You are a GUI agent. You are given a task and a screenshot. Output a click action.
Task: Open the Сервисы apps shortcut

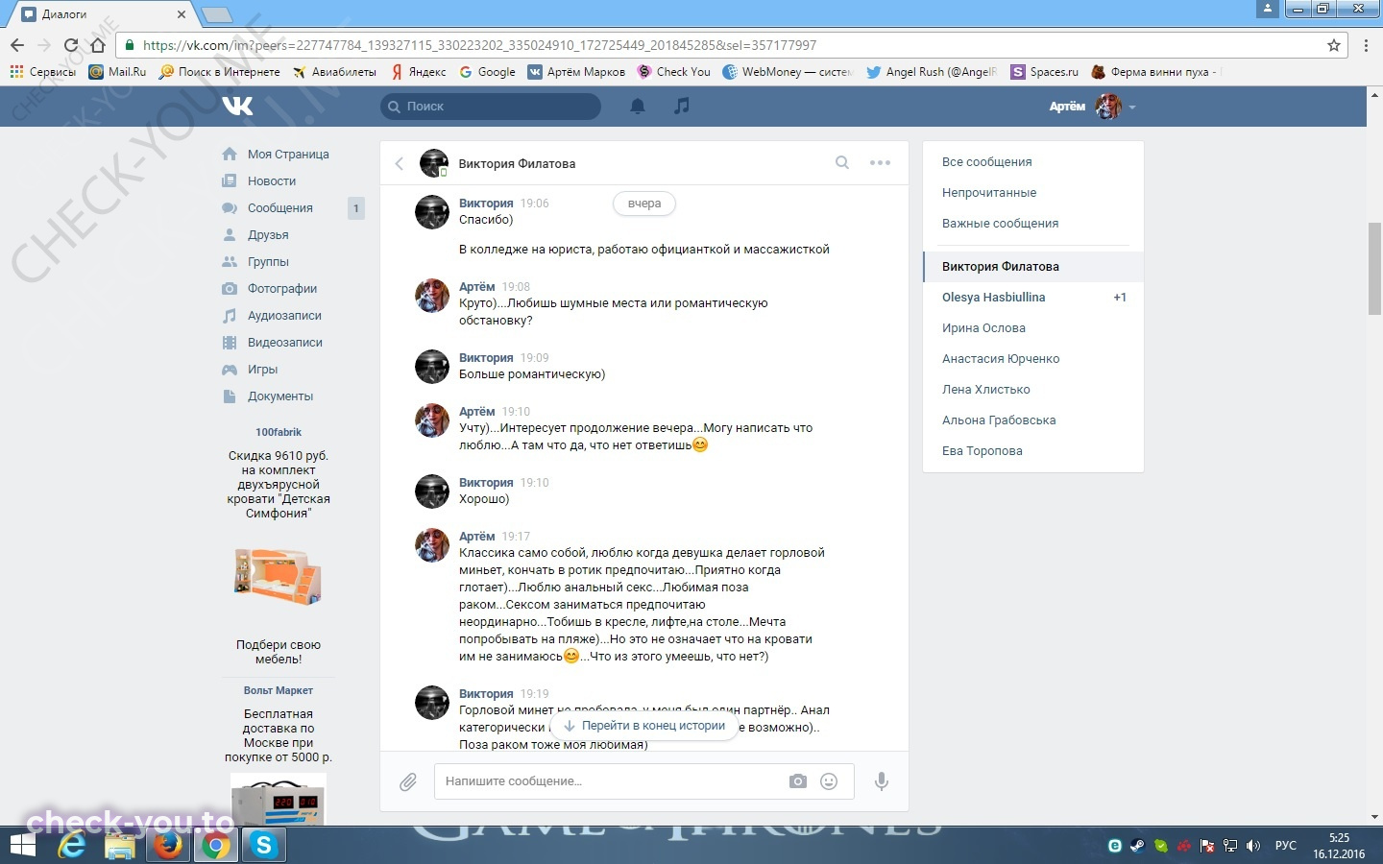coord(42,71)
